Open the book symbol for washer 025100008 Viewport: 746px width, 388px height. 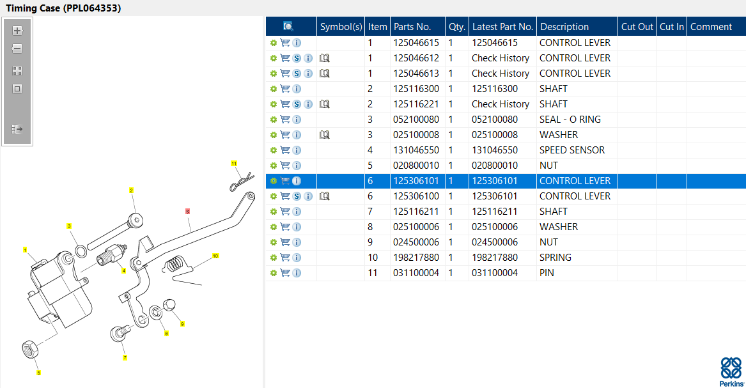(x=325, y=135)
